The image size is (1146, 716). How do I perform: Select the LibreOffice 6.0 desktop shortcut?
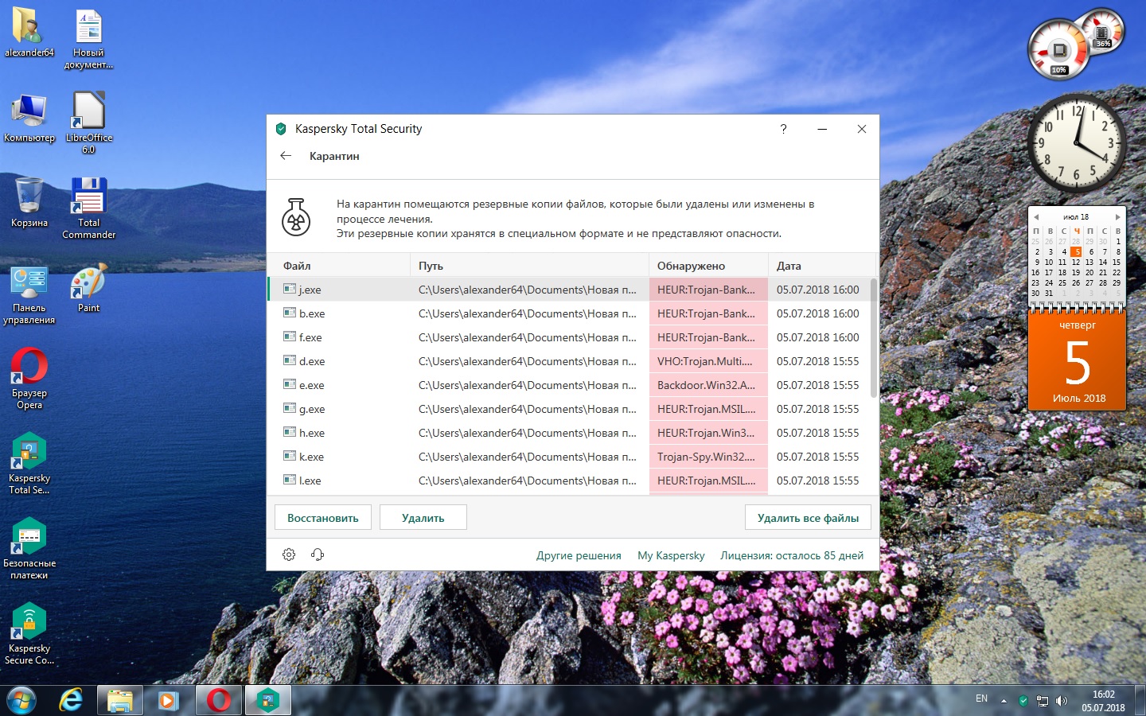click(89, 123)
